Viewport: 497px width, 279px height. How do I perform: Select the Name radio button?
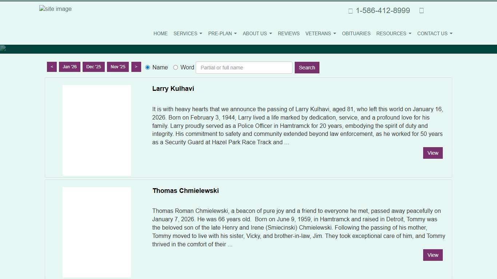[147, 67]
